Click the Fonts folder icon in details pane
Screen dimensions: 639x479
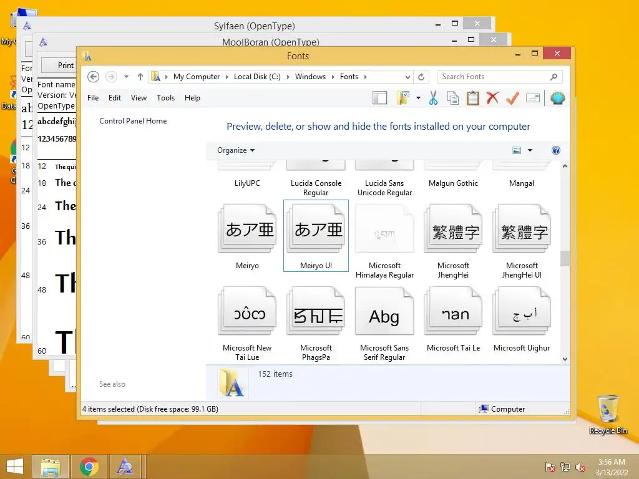(232, 383)
